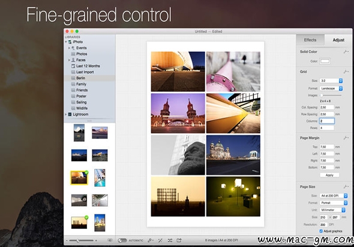Uncheck the Adjust graphics checkbox
Screen dimensions: 354x247
(x=321, y=231)
